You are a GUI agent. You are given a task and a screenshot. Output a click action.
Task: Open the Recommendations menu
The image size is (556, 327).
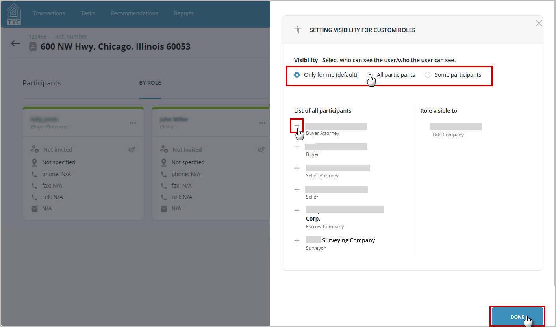(x=134, y=13)
